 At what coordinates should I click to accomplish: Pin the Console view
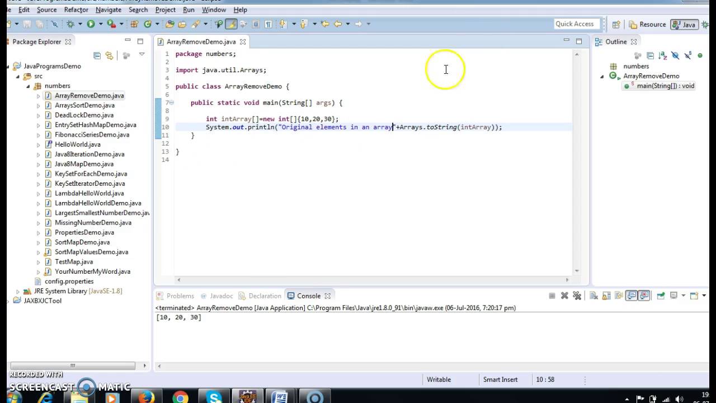(x=661, y=296)
